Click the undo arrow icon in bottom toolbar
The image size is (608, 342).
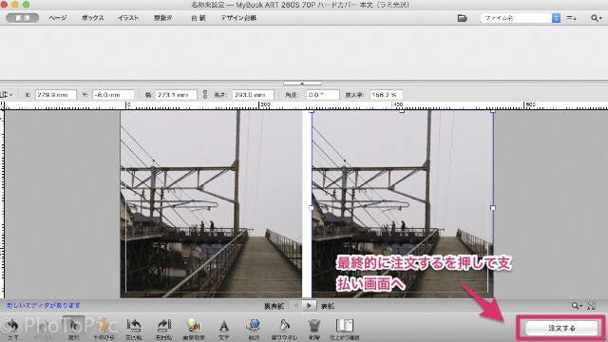pyautogui.click(x=12, y=326)
